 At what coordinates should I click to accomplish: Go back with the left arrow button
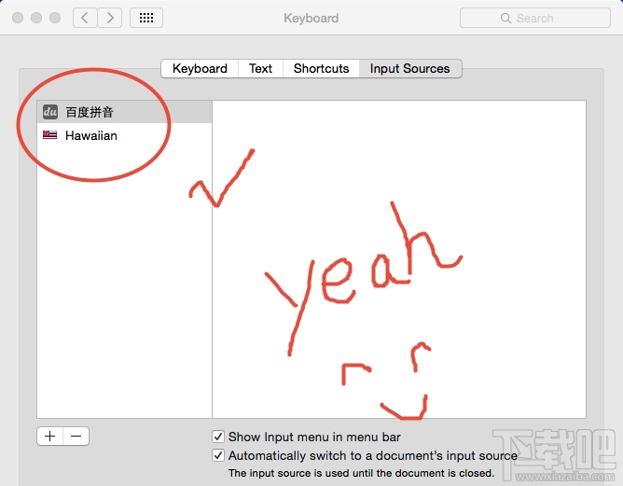(85, 18)
